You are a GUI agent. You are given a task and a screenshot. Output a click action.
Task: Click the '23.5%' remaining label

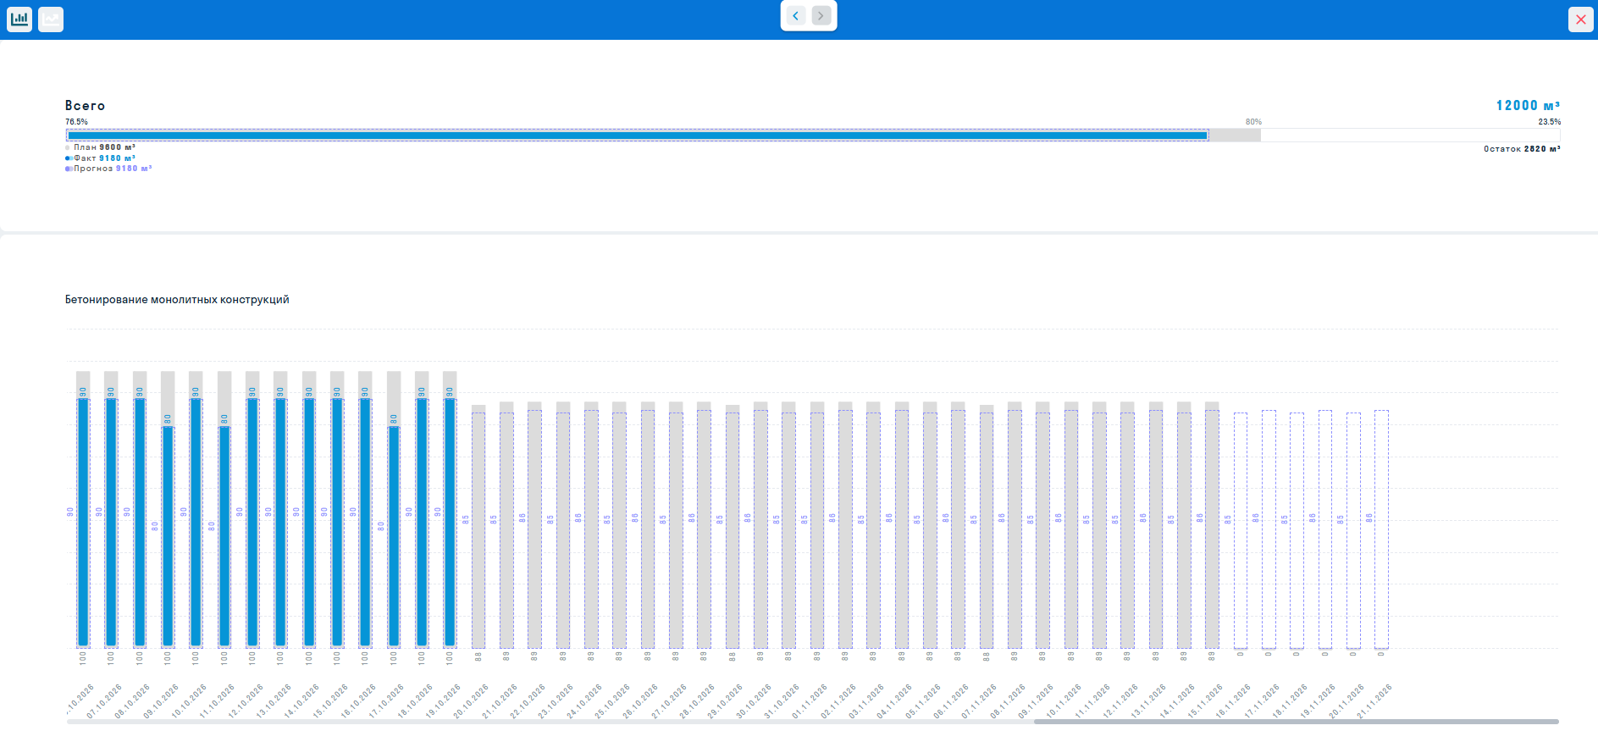(x=1550, y=122)
